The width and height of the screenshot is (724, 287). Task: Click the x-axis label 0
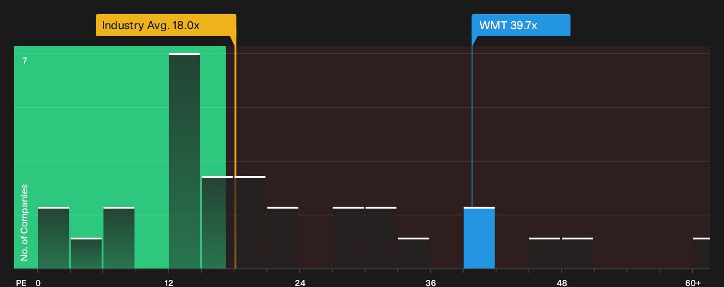[38, 283]
